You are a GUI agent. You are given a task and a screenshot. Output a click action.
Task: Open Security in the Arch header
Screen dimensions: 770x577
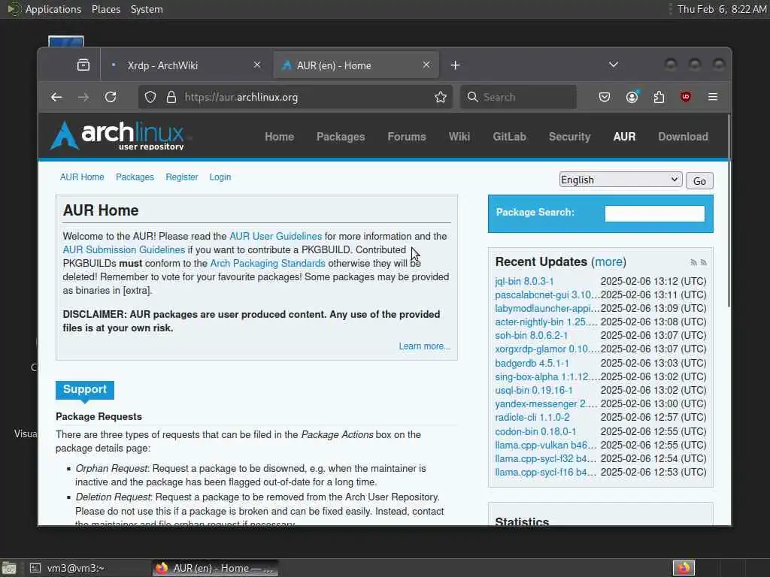[570, 137]
